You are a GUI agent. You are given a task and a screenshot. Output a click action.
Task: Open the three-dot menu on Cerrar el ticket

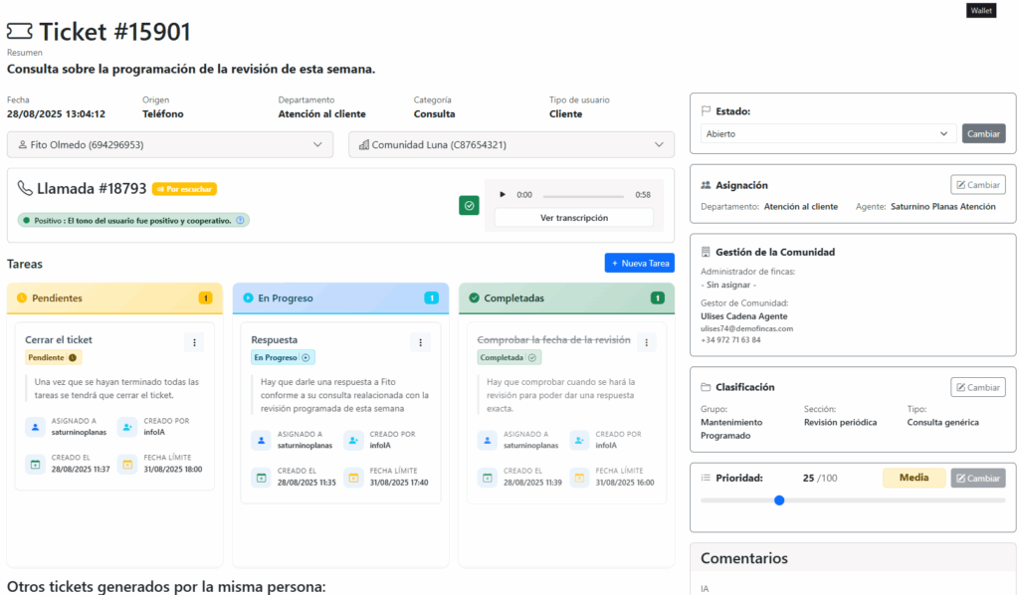tap(195, 342)
